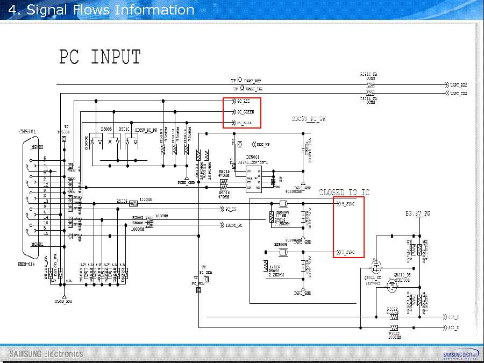This screenshot has width=484, height=363.
Task: Click the IDENT_PC signal label
Action: [234, 225]
